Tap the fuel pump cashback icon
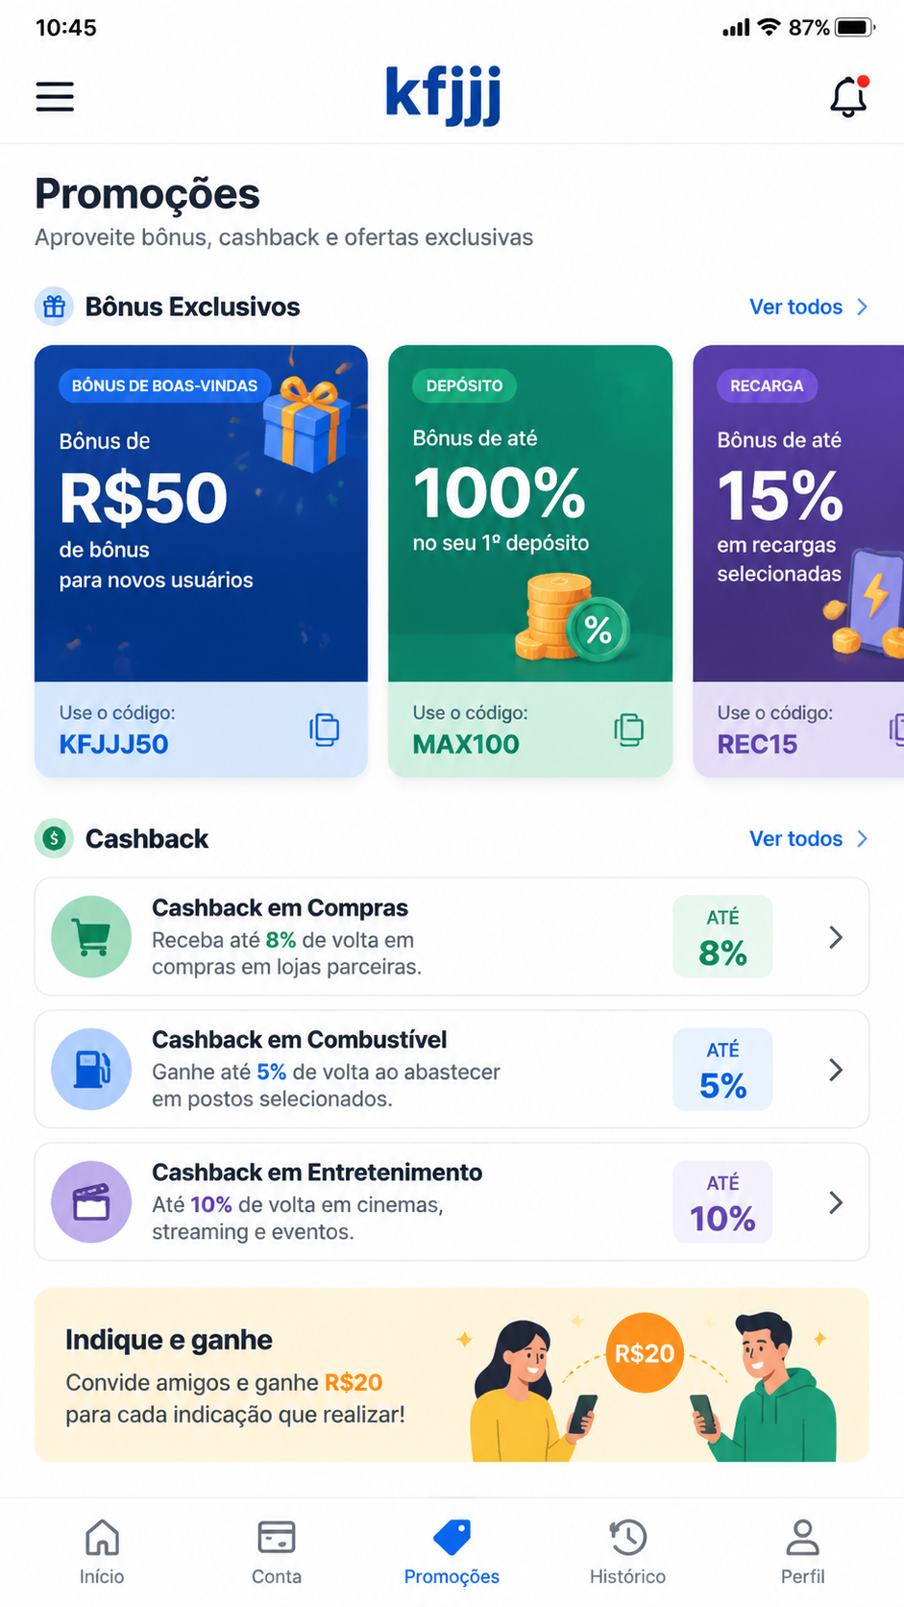The width and height of the screenshot is (904, 1607). 91,1070
